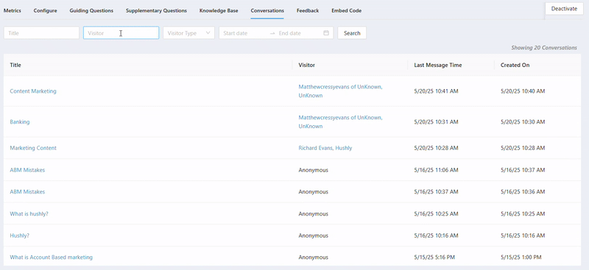The image size is (589, 270).
Task: Switch to the Feedback tab
Action: [308, 10]
